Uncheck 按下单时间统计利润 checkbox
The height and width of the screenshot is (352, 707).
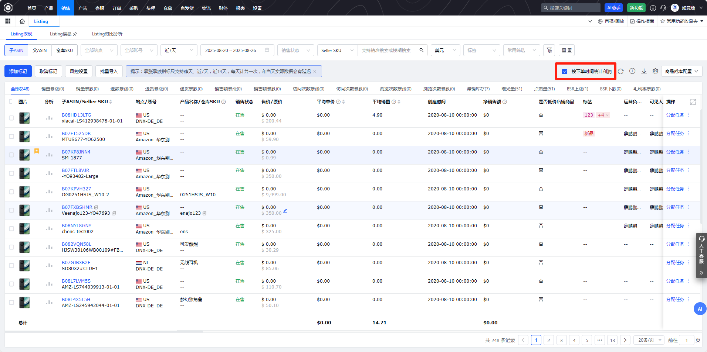coord(565,72)
